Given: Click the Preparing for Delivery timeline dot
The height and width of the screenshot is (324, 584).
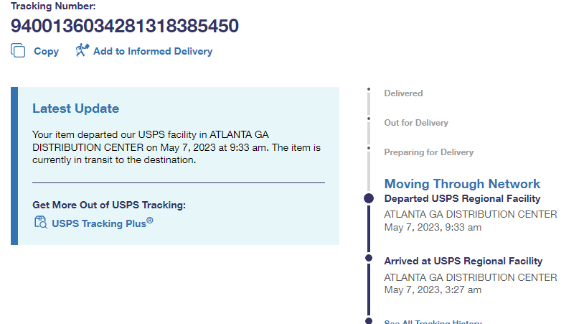Looking at the screenshot, I should pyautogui.click(x=369, y=149).
